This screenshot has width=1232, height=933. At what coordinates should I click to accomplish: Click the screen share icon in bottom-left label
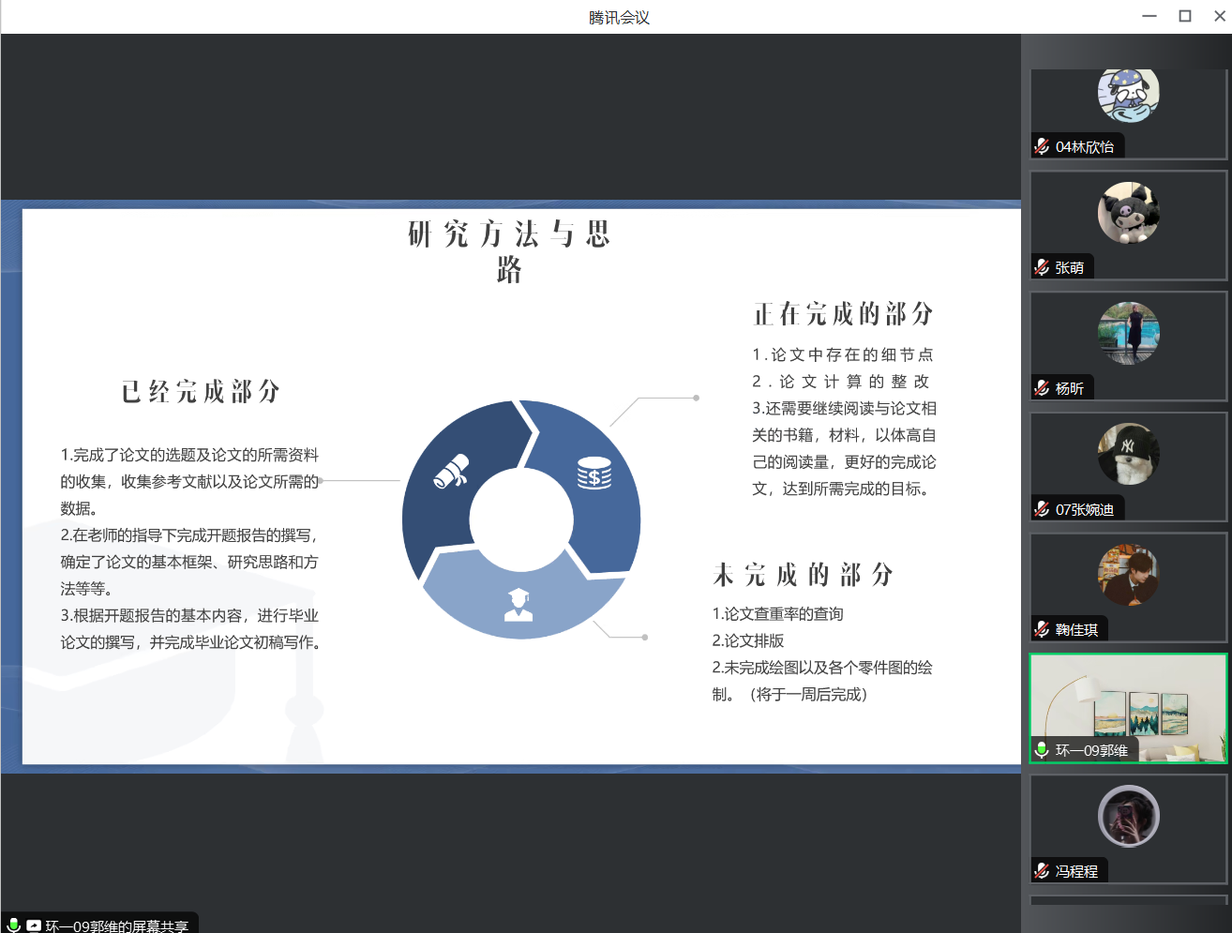[x=34, y=925]
